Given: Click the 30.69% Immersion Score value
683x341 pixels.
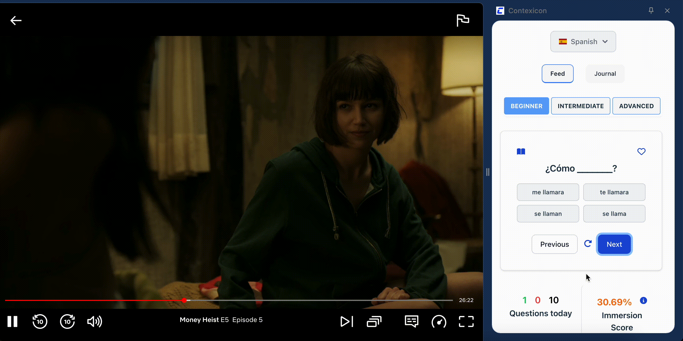Looking at the screenshot, I should (x=614, y=302).
